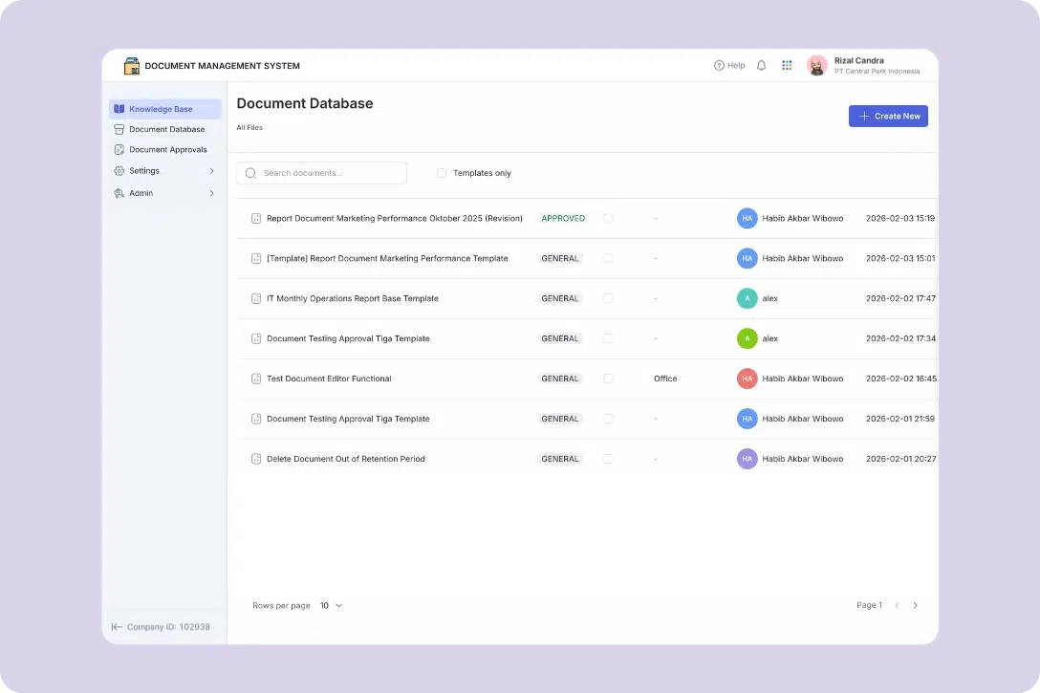Image resolution: width=1040 pixels, height=693 pixels.
Task: Open the Rows per page dropdown
Action: coord(330,605)
